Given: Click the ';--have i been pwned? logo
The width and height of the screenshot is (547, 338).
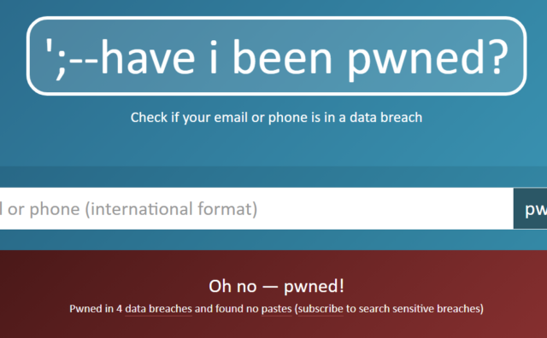Looking at the screenshot, I should 276,55.
